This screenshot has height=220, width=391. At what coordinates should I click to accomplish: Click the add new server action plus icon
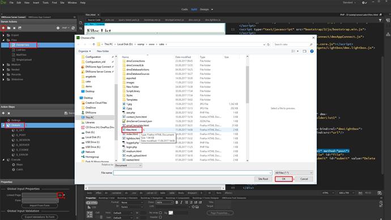[3, 28]
